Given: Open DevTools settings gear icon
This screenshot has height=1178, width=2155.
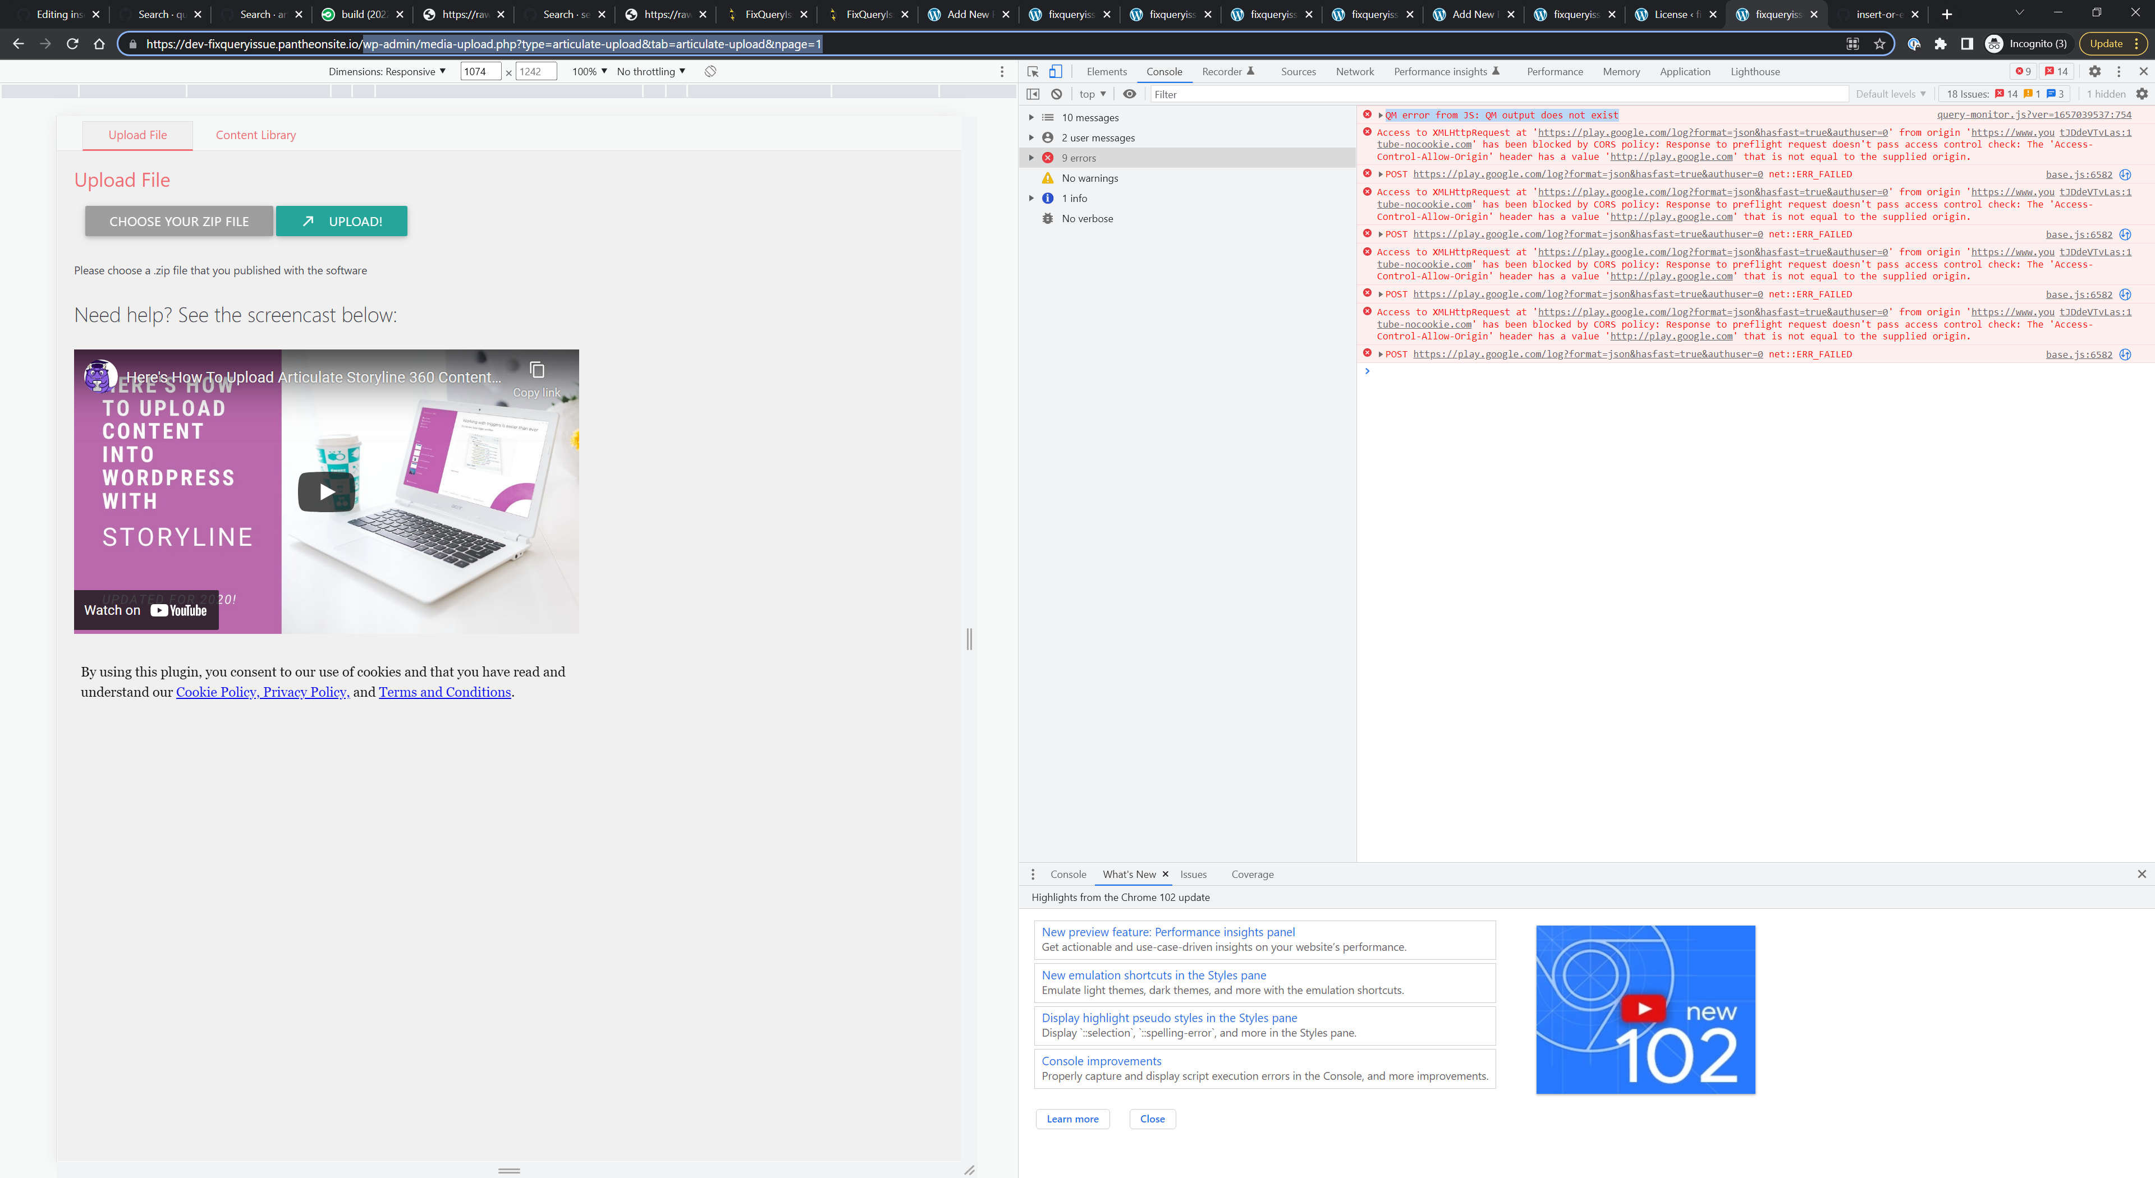Looking at the screenshot, I should point(2094,72).
